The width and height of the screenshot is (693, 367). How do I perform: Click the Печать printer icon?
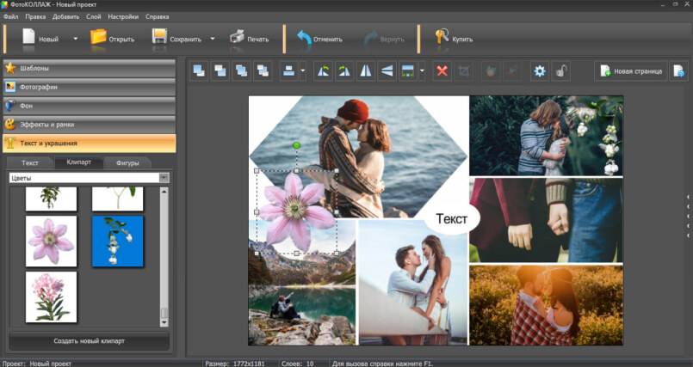click(238, 38)
